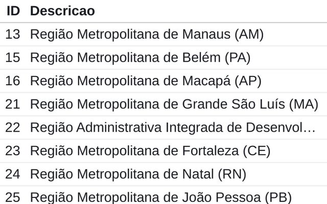Click the ID 24 cell

click(13, 174)
